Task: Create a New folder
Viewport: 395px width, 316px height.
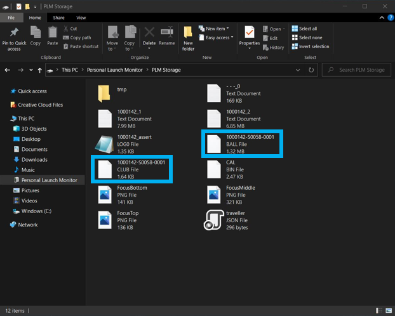Action: 188,39
